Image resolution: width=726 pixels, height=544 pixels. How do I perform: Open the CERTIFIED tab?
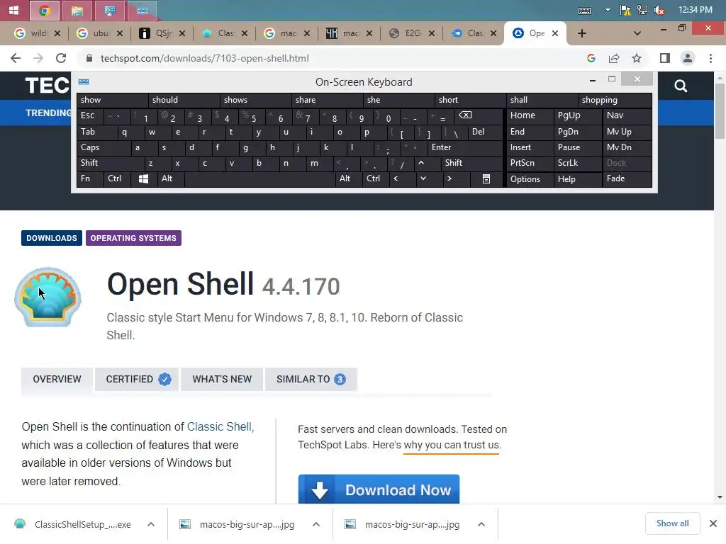(137, 380)
